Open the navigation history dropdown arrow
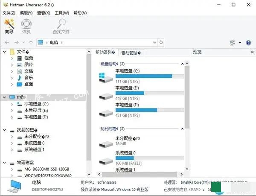Image resolution: width=256 pixels, height=196 pixels. (23, 42)
